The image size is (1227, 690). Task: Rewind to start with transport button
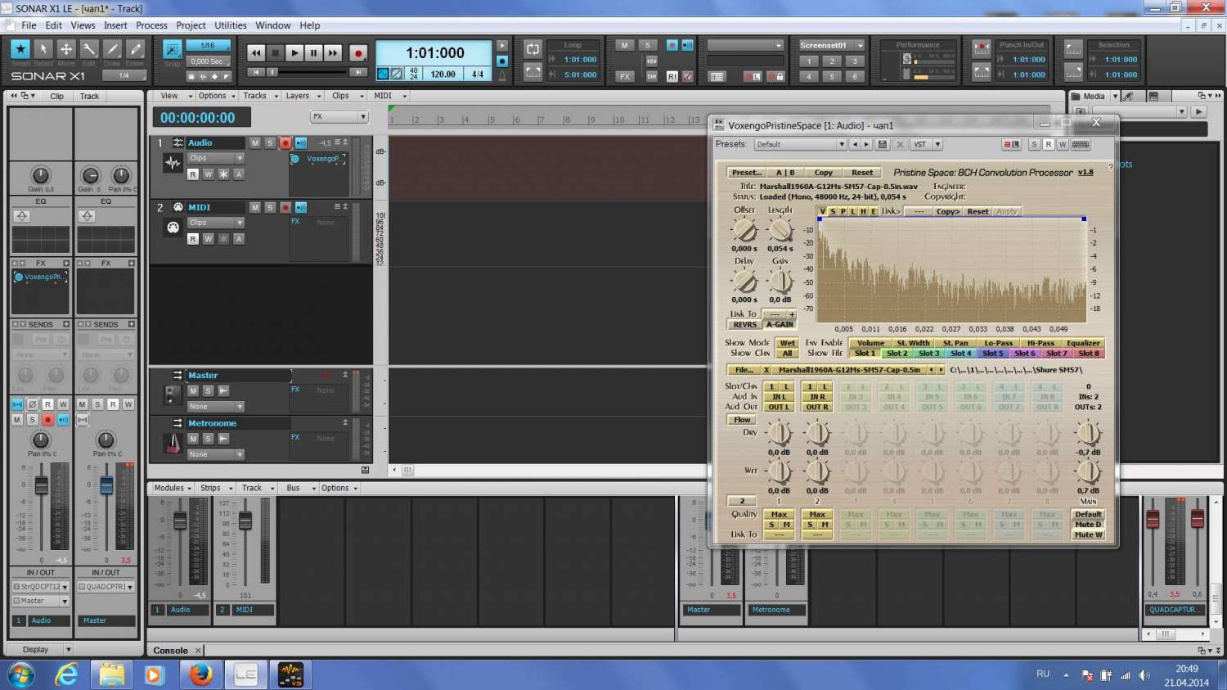point(256,53)
